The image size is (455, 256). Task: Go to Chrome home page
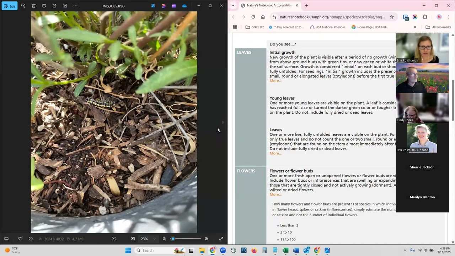click(x=263, y=17)
